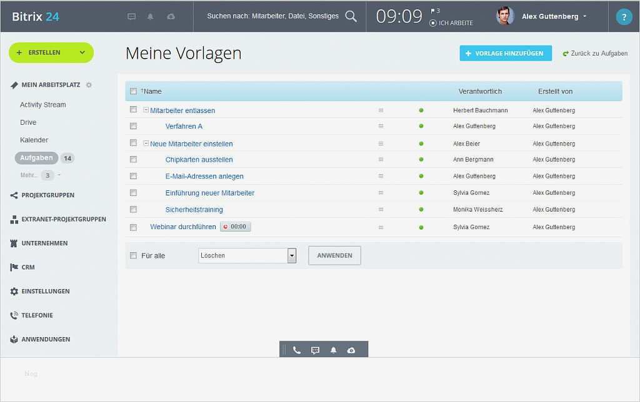The width and height of the screenshot is (640, 402).
Task: Open chat icon in bottom bar
Action: click(315, 350)
